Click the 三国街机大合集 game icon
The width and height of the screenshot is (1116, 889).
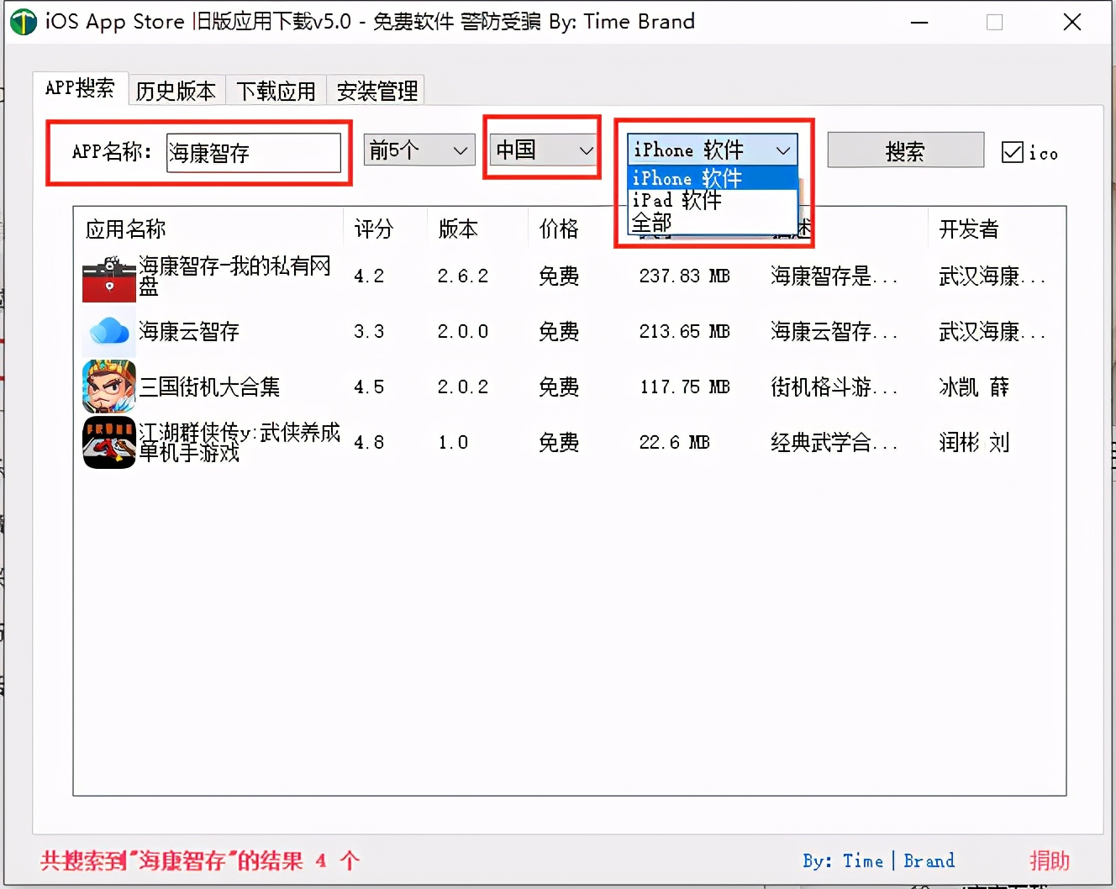point(108,387)
